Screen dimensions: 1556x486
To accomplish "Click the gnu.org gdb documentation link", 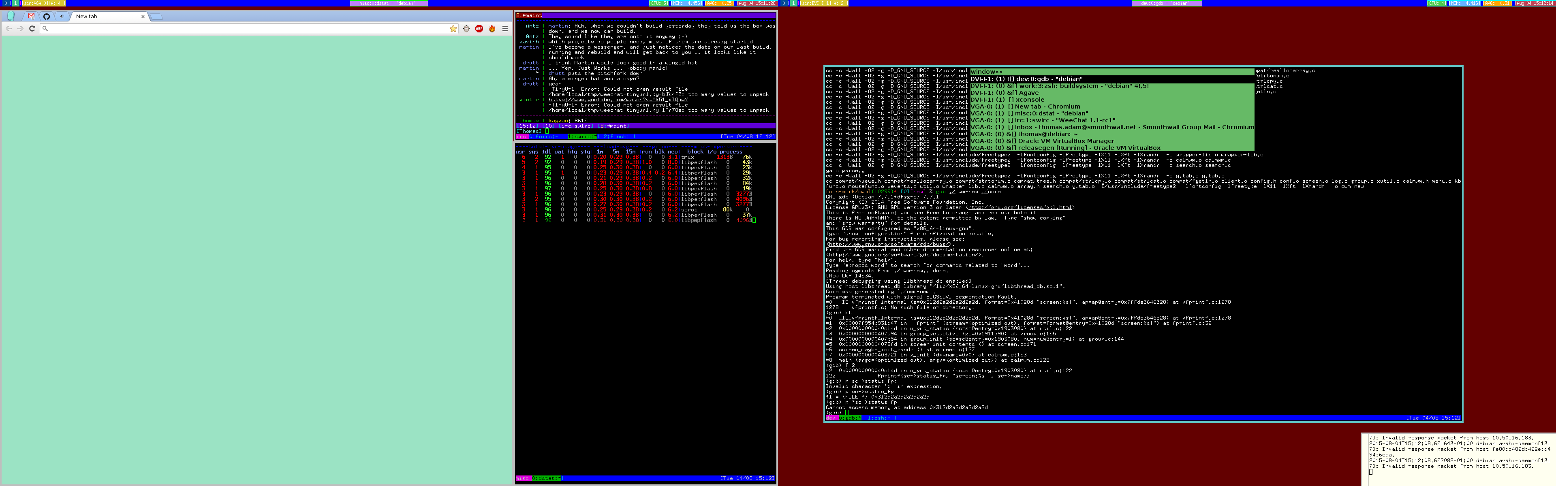I will pos(904,255).
